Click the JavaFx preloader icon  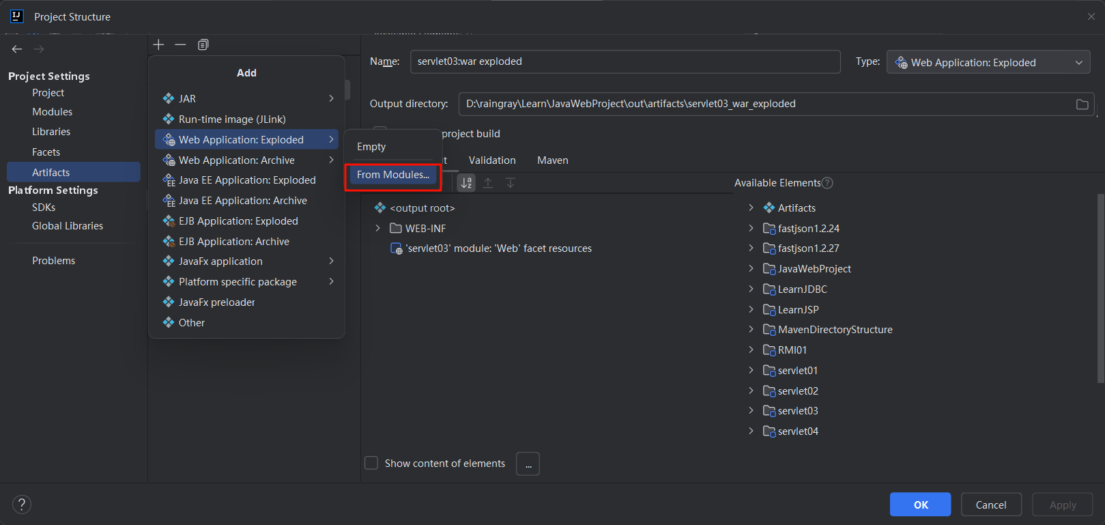(x=169, y=302)
